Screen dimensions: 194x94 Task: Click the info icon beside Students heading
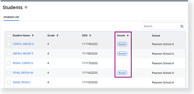pyautogui.click(x=26, y=7)
